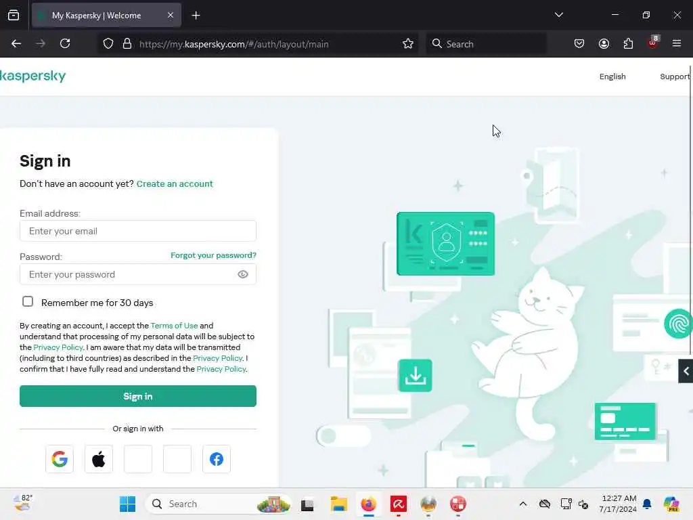Open a new tab with plus button
The width and height of the screenshot is (693, 520).
tap(196, 16)
